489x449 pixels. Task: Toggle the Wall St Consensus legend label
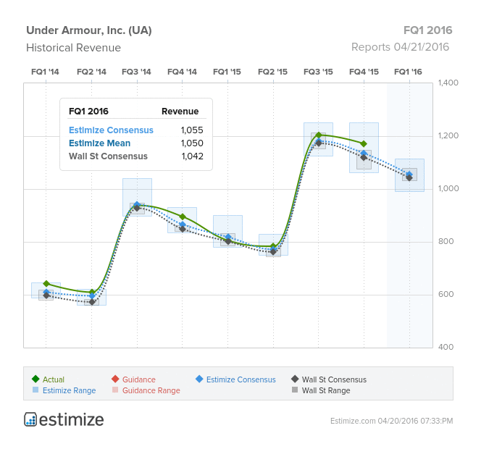(x=334, y=379)
